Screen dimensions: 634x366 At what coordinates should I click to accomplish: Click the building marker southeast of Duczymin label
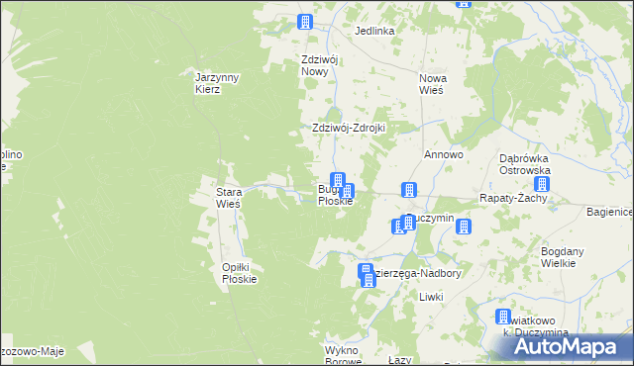coord(464,227)
